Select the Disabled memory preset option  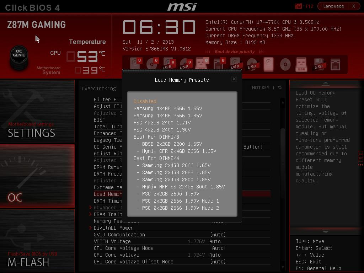point(145,101)
